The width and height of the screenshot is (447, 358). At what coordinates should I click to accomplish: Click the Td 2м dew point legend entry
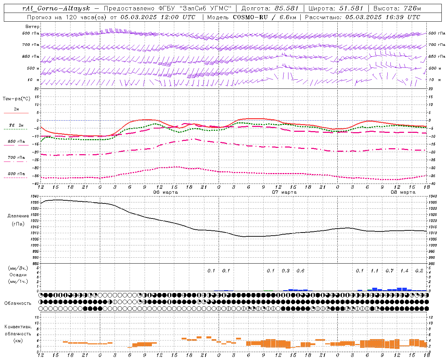[16, 125]
